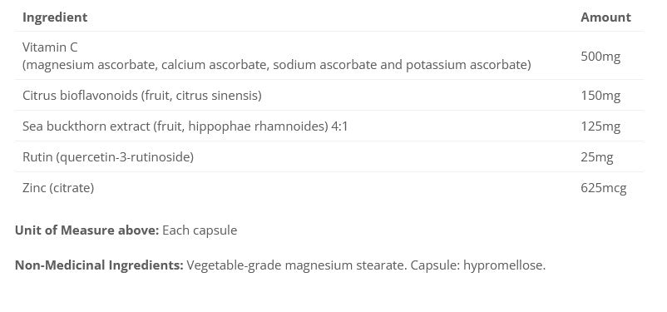Viewport: 667px width, 312px height.
Task: Click the potassium ascorbate words
Action: [x=468, y=65]
